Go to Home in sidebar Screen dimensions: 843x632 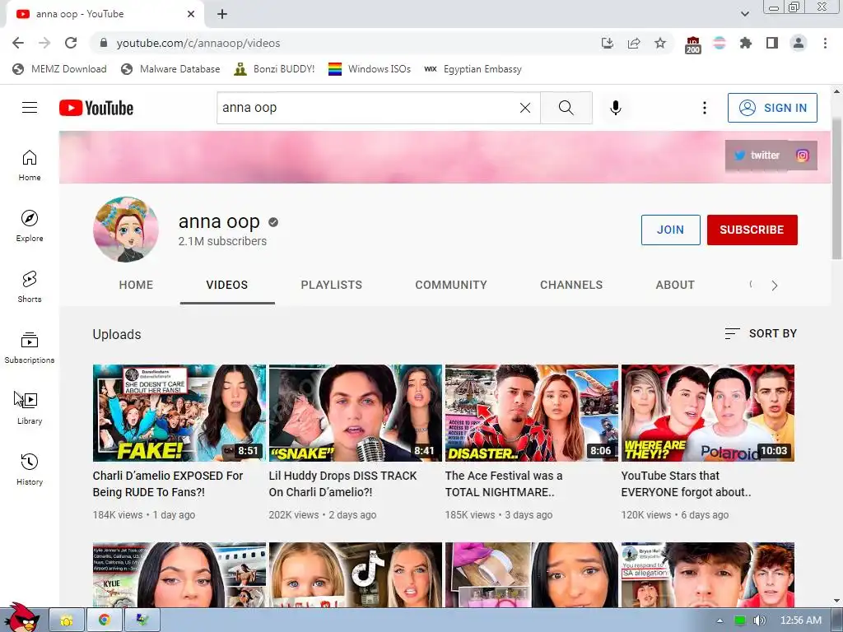point(30,165)
